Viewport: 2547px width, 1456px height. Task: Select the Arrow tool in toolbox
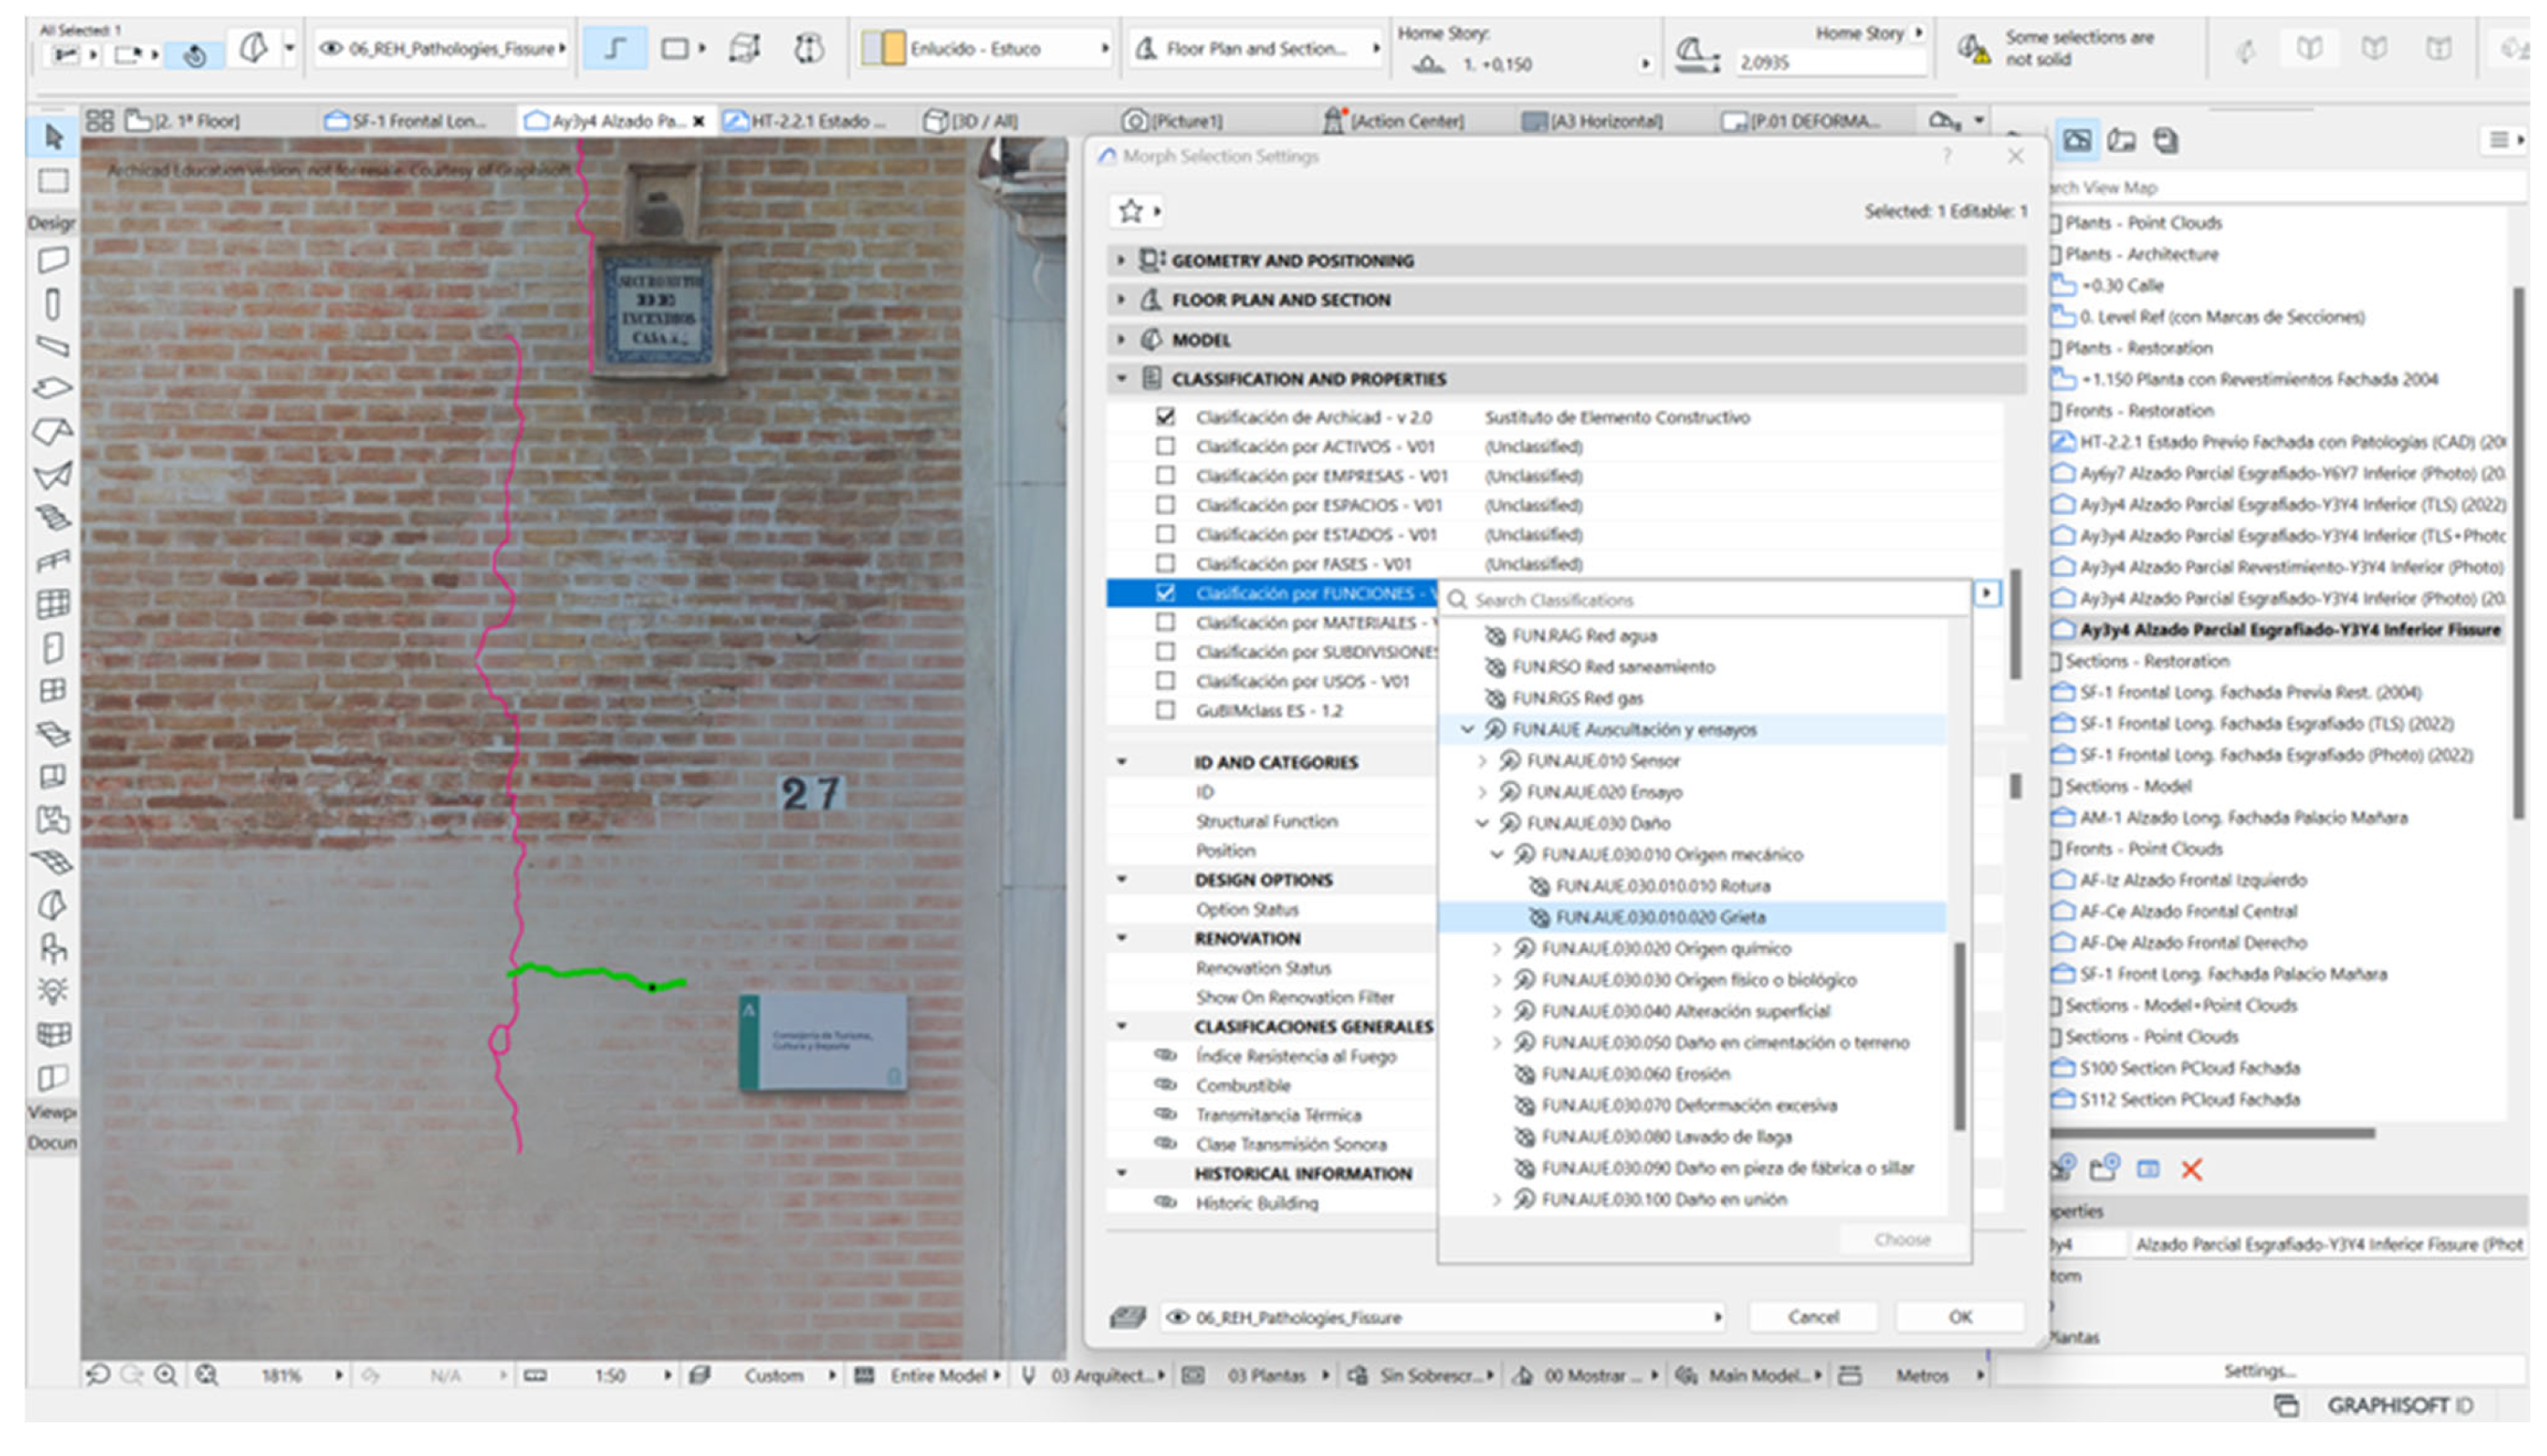pos(53,137)
